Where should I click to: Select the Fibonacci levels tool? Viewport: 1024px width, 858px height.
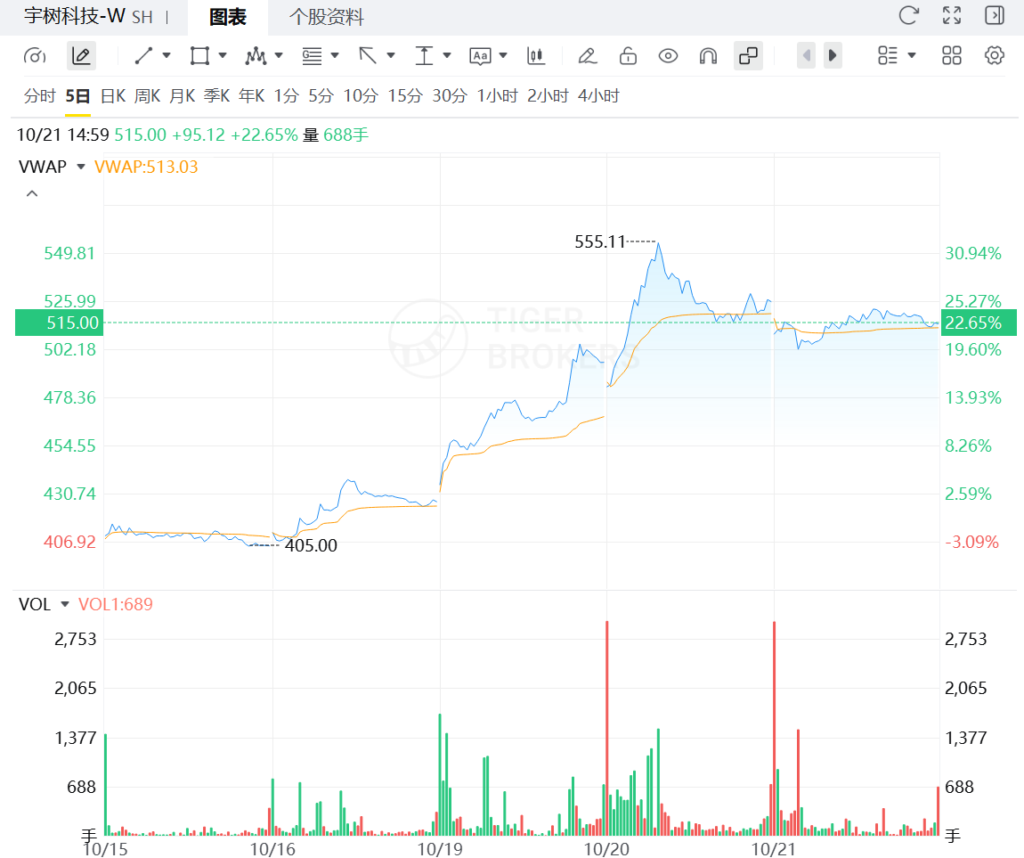coord(313,56)
